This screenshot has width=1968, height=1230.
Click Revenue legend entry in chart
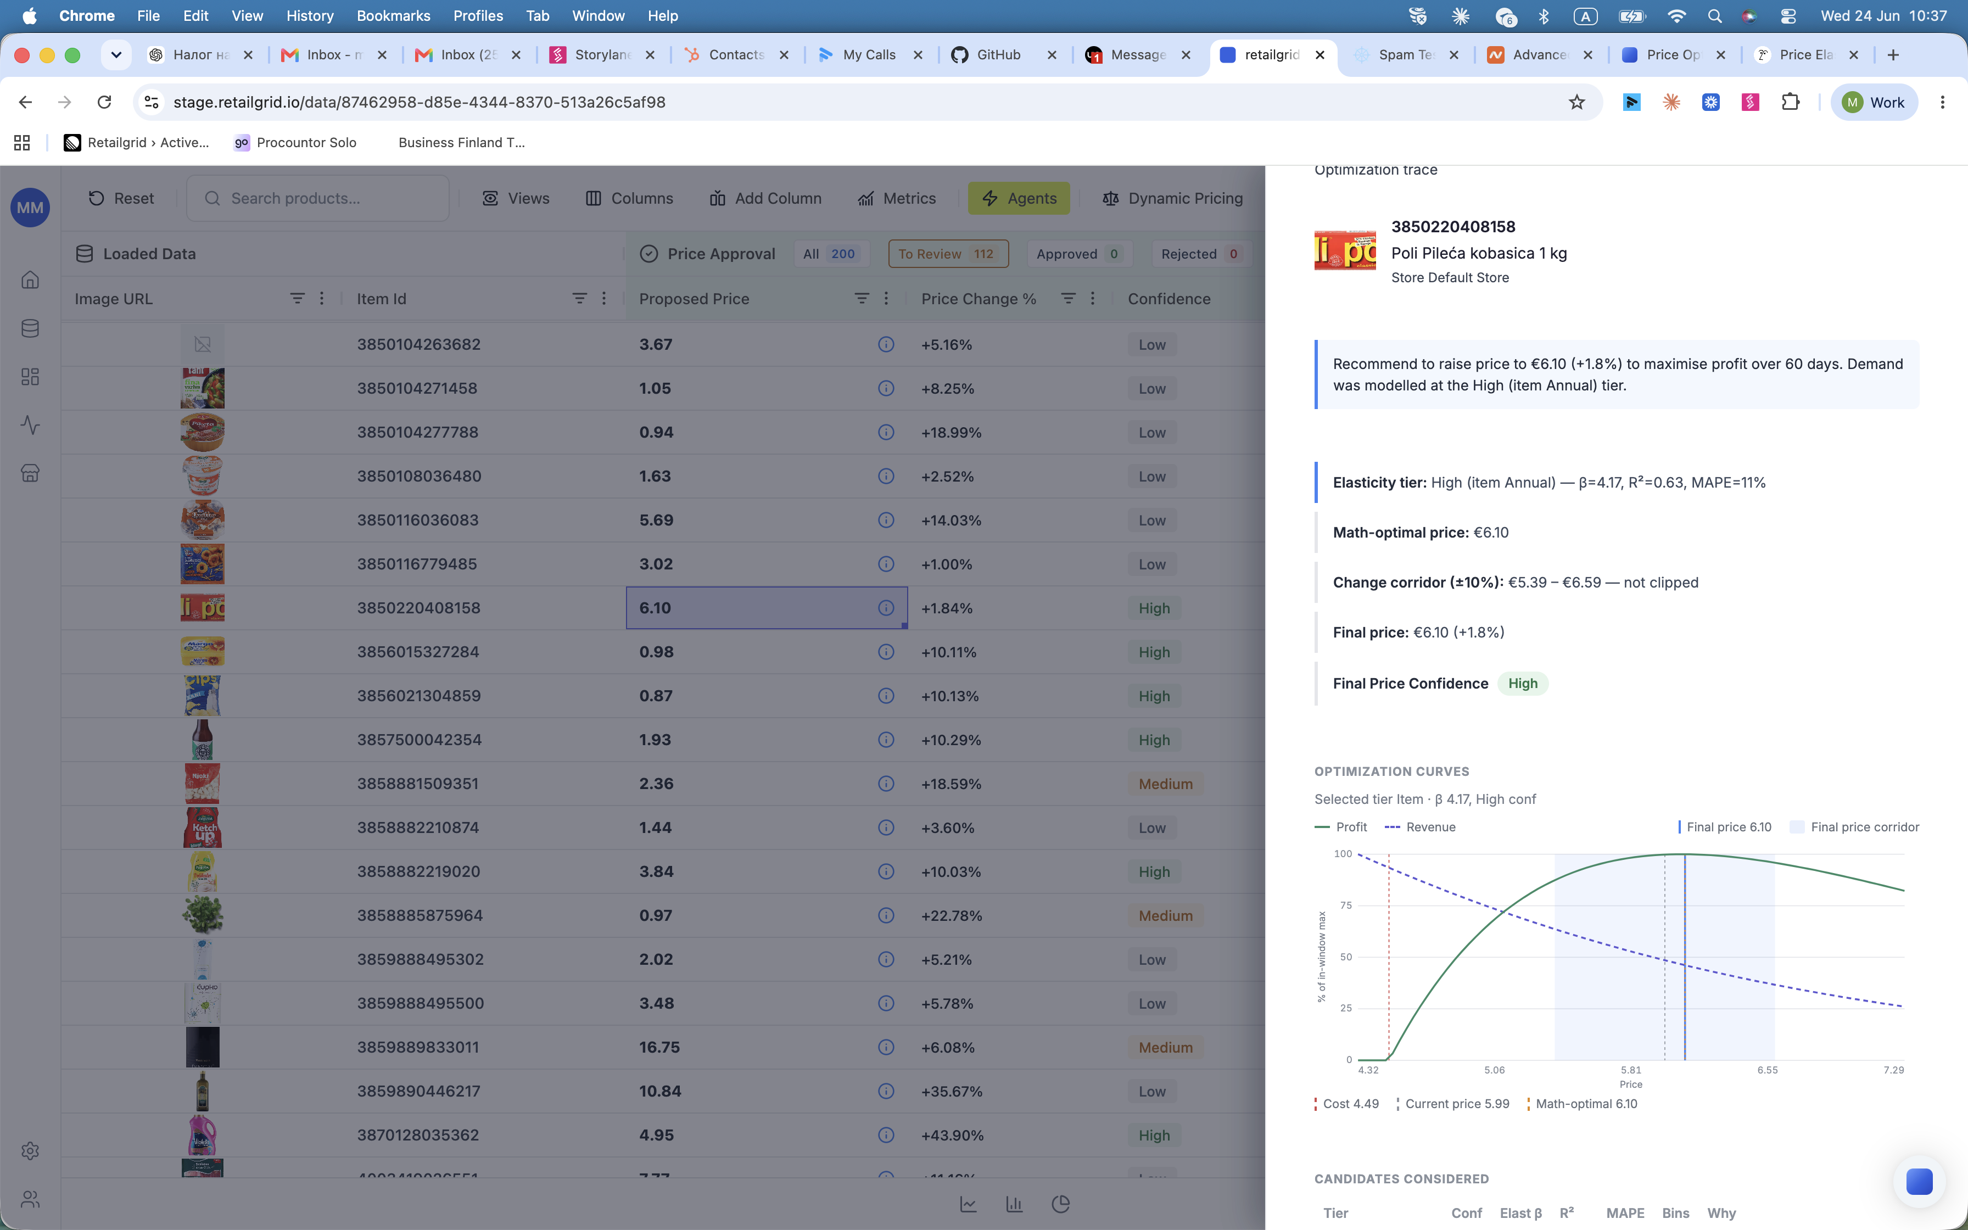coord(1420,828)
